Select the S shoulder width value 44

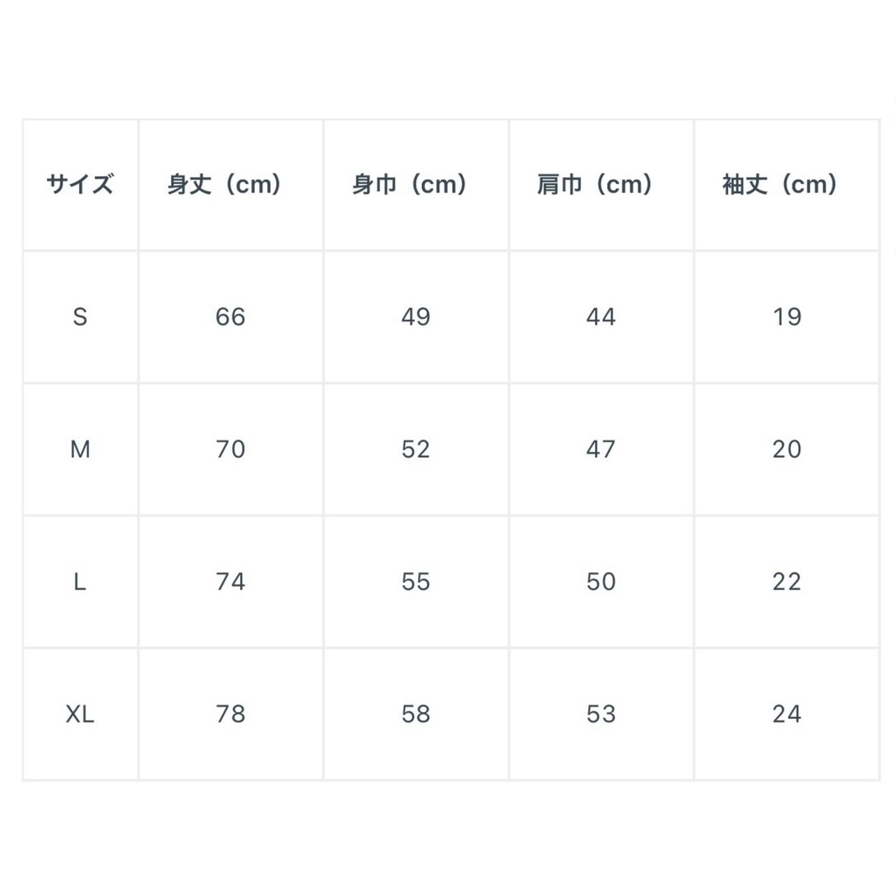[601, 317]
